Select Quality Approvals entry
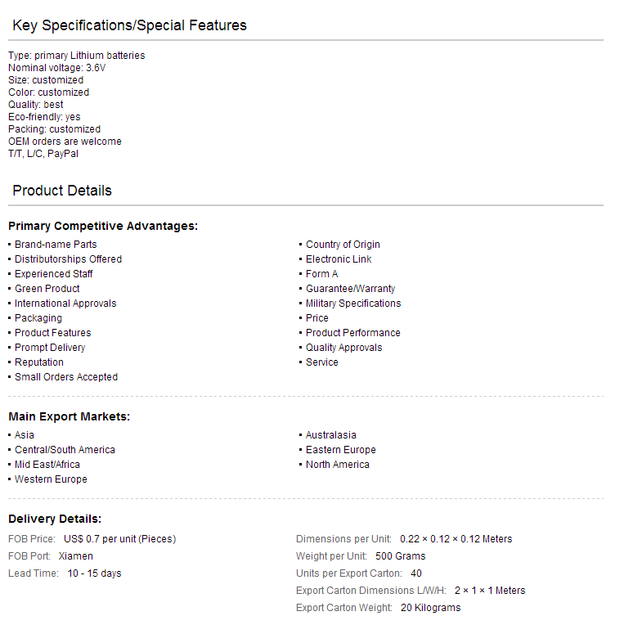 click(343, 348)
